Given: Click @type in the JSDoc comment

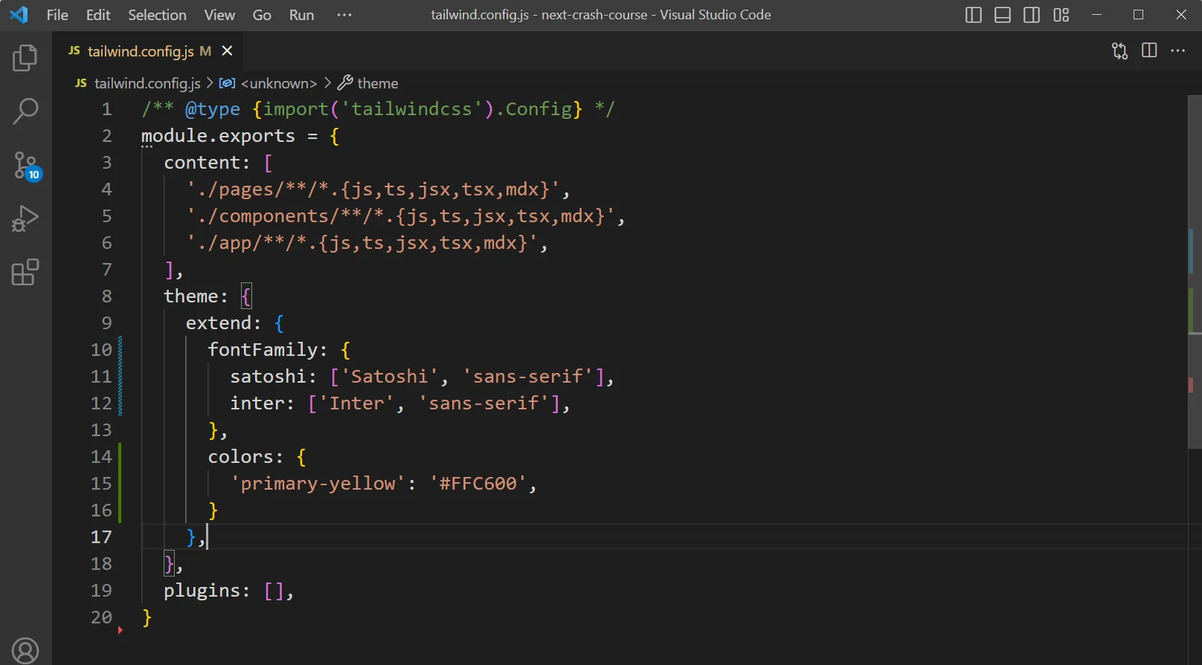Looking at the screenshot, I should click(x=213, y=109).
